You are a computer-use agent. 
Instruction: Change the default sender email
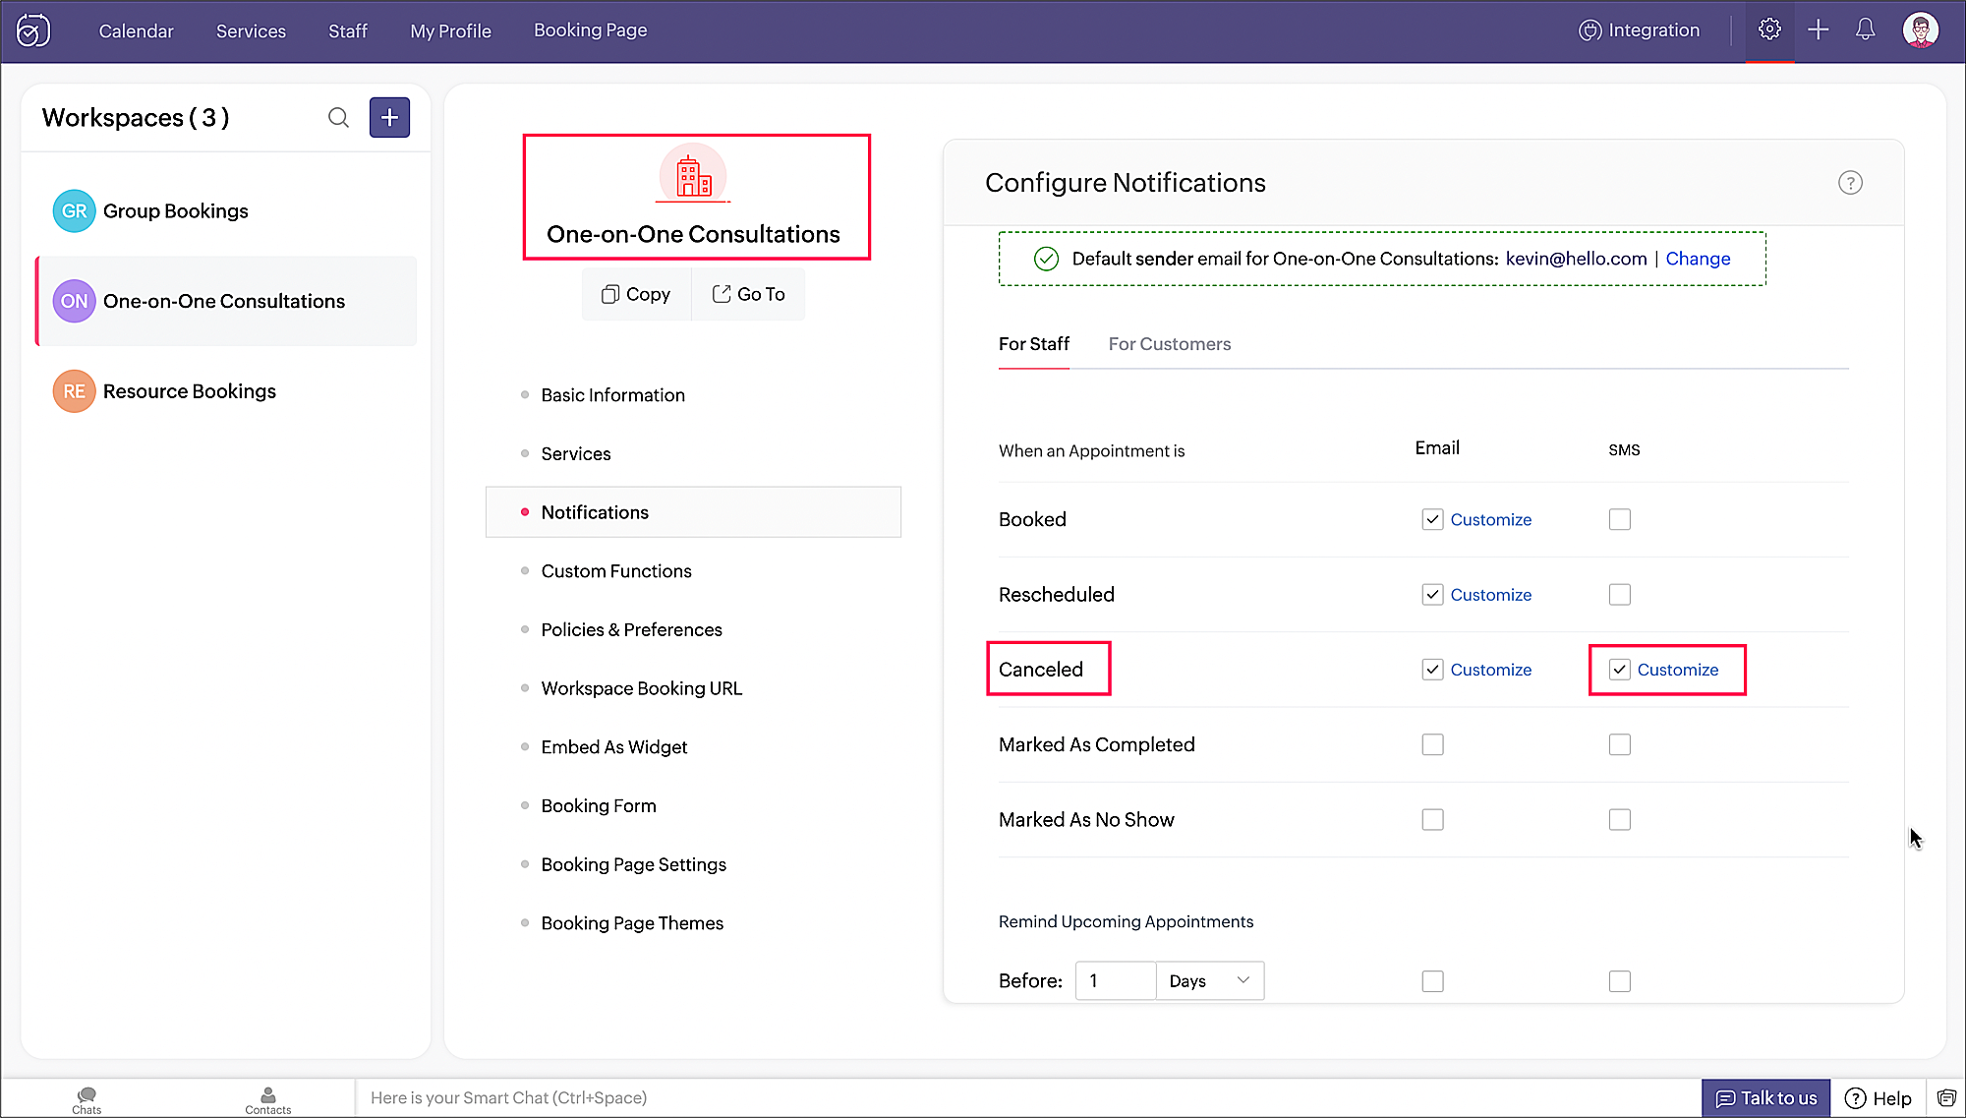(x=1698, y=259)
